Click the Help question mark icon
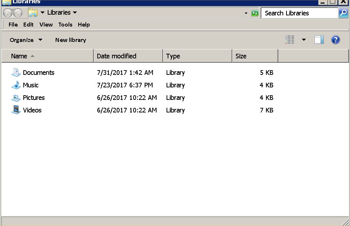This screenshot has width=350, height=226. click(335, 40)
